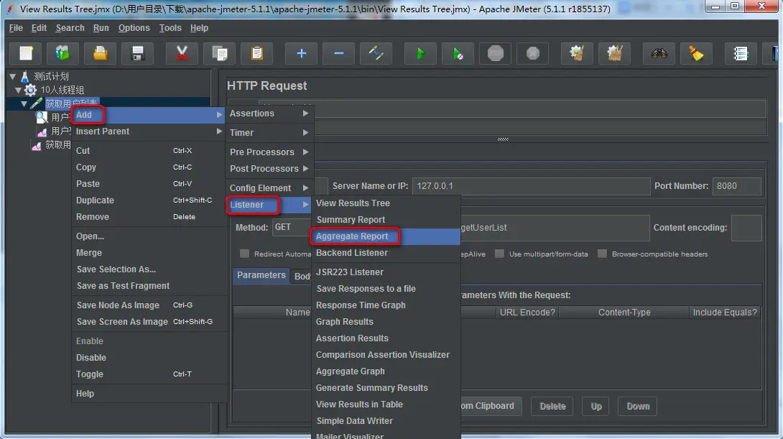Screen dimensions: 783x439
Task: Choose Duplicate in context menu
Action: pyautogui.click(x=149, y=200)
